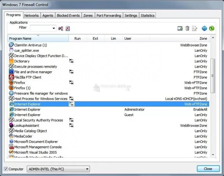Click the scrollbar up arrow

click(x=213, y=37)
